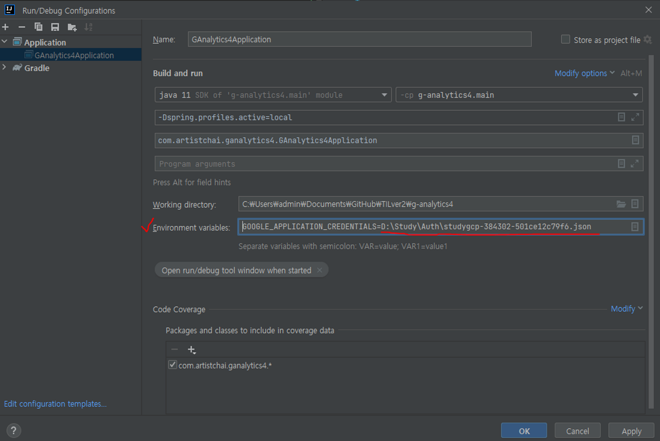Click the add coverage package plus icon

[x=191, y=350]
